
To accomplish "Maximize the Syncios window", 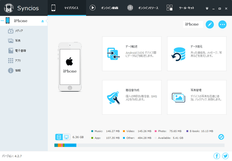I will click(220, 9).
